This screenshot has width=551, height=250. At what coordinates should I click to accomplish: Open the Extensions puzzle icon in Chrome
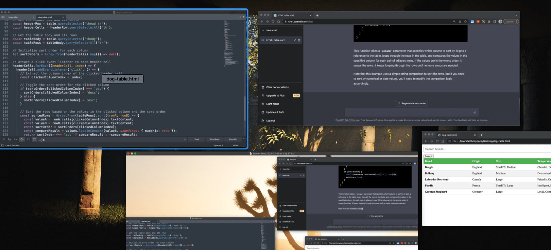[489, 22]
